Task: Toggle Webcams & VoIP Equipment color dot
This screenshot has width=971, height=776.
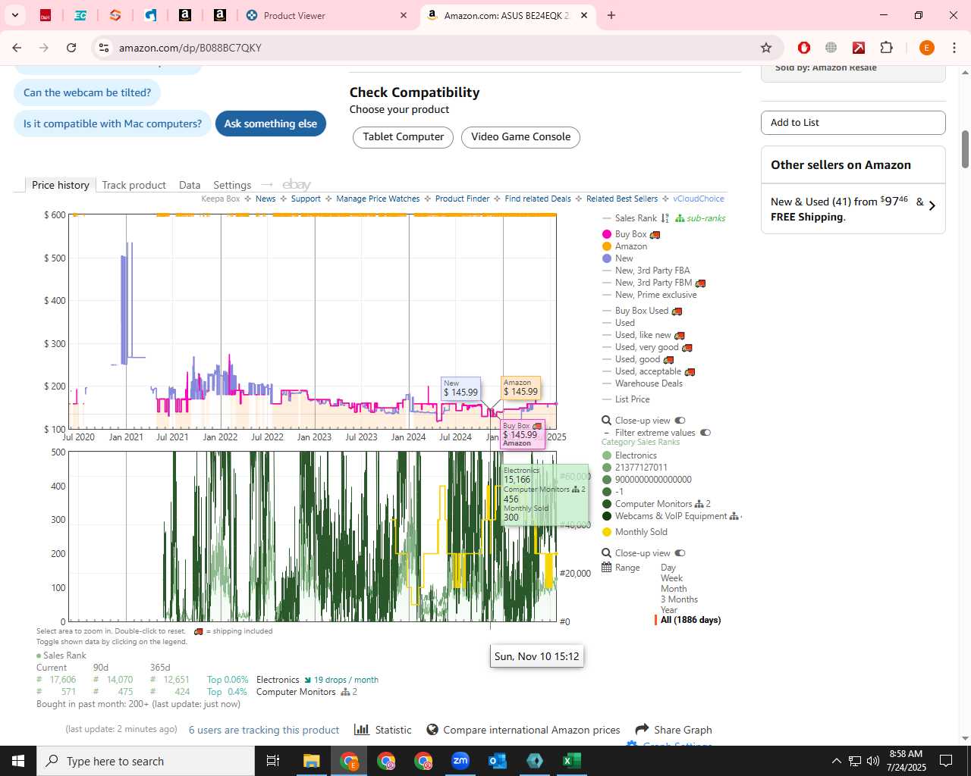Action: tap(607, 516)
